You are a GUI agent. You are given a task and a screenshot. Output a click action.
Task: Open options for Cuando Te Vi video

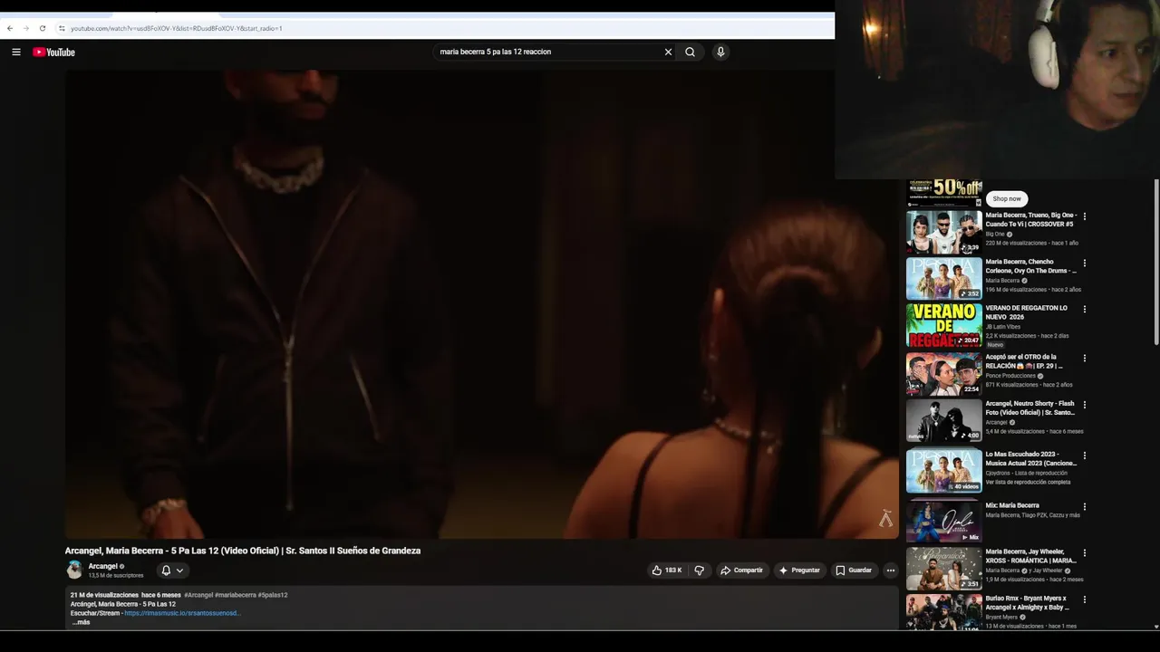point(1084,217)
